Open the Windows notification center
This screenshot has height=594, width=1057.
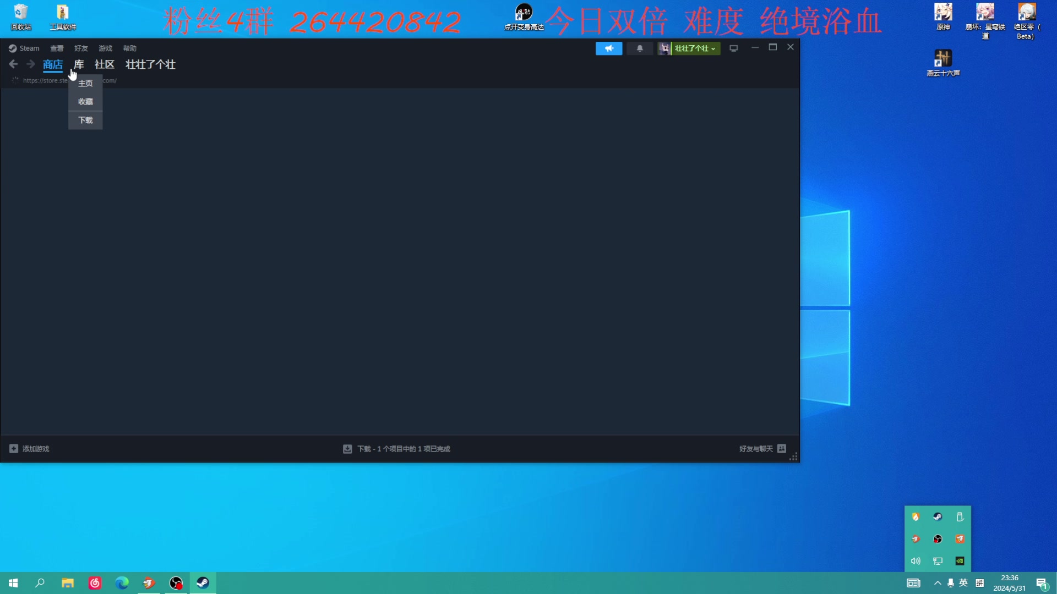coord(1042,583)
